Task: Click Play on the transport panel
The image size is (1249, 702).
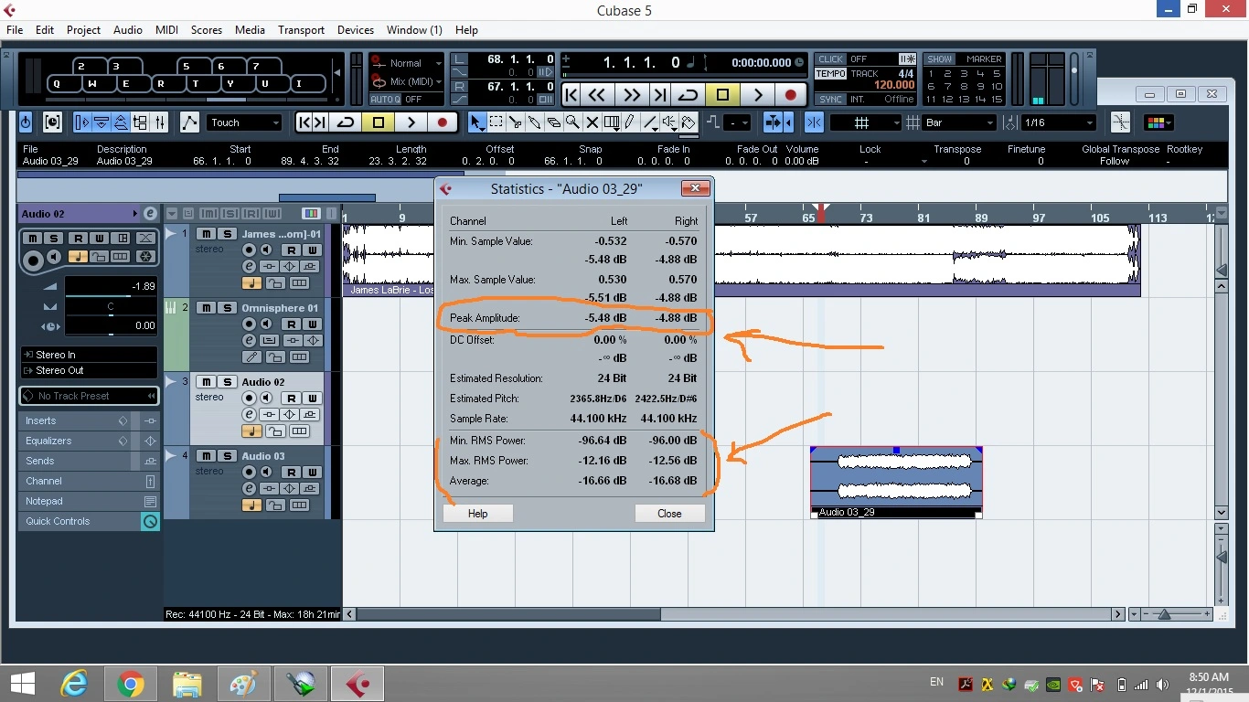Action: pyautogui.click(x=757, y=94)
